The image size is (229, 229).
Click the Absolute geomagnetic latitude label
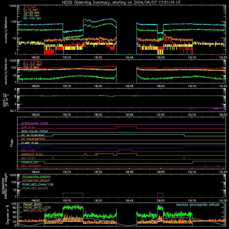pos(198,205)
